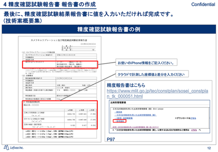Click the 使用するデジタルカメラ table row
The image size is (218, 152).
[60, 64]
